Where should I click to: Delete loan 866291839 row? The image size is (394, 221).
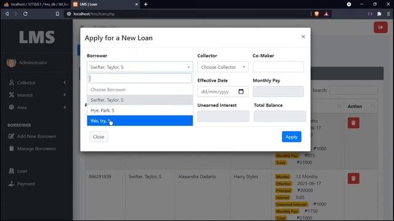(x=353, y=179)
